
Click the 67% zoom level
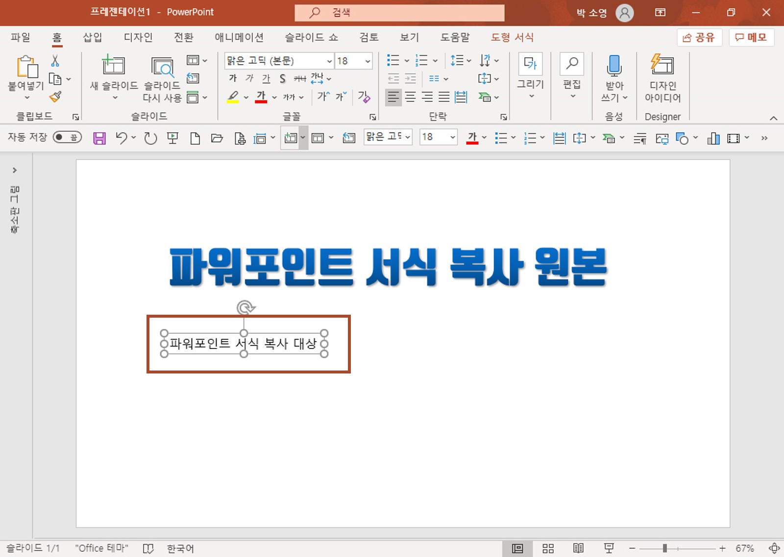(x=744, y=548)
